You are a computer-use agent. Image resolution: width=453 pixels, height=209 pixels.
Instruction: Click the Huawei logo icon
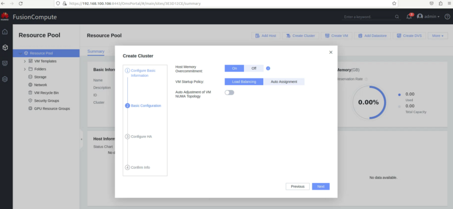(x=5, y=16)
